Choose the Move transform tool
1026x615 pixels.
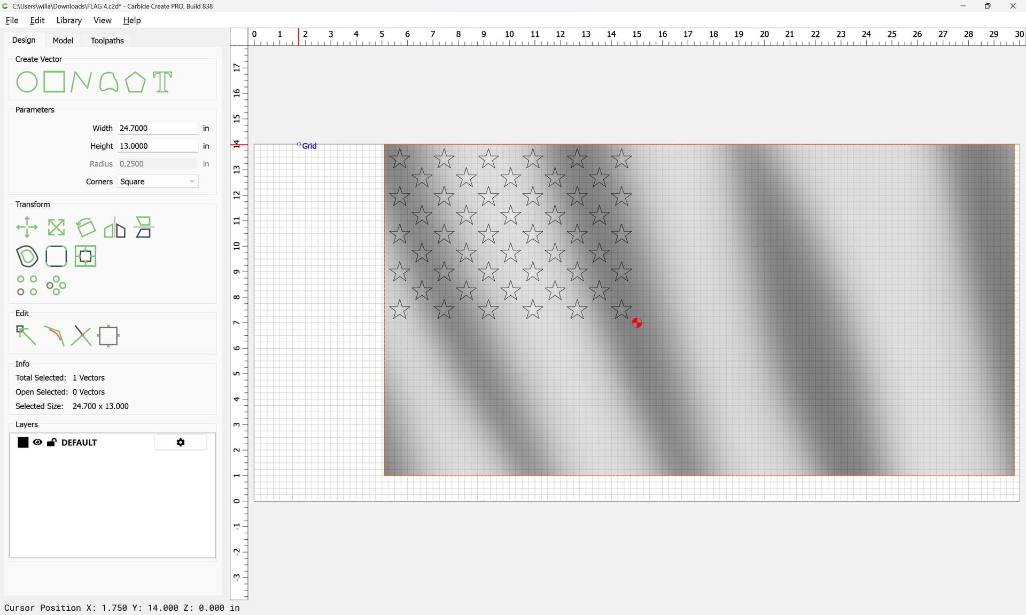coord(27,227)
